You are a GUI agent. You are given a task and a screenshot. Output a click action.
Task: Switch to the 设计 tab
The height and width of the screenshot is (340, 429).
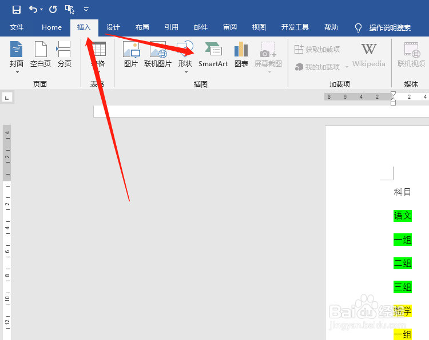tap(113, 27)
